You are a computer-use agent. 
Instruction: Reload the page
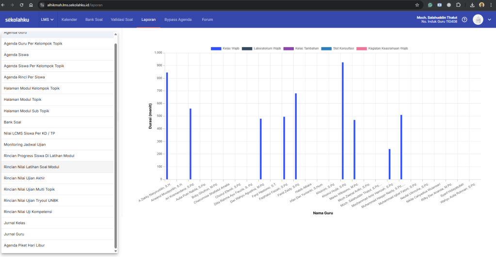click(x=21, y=5)
